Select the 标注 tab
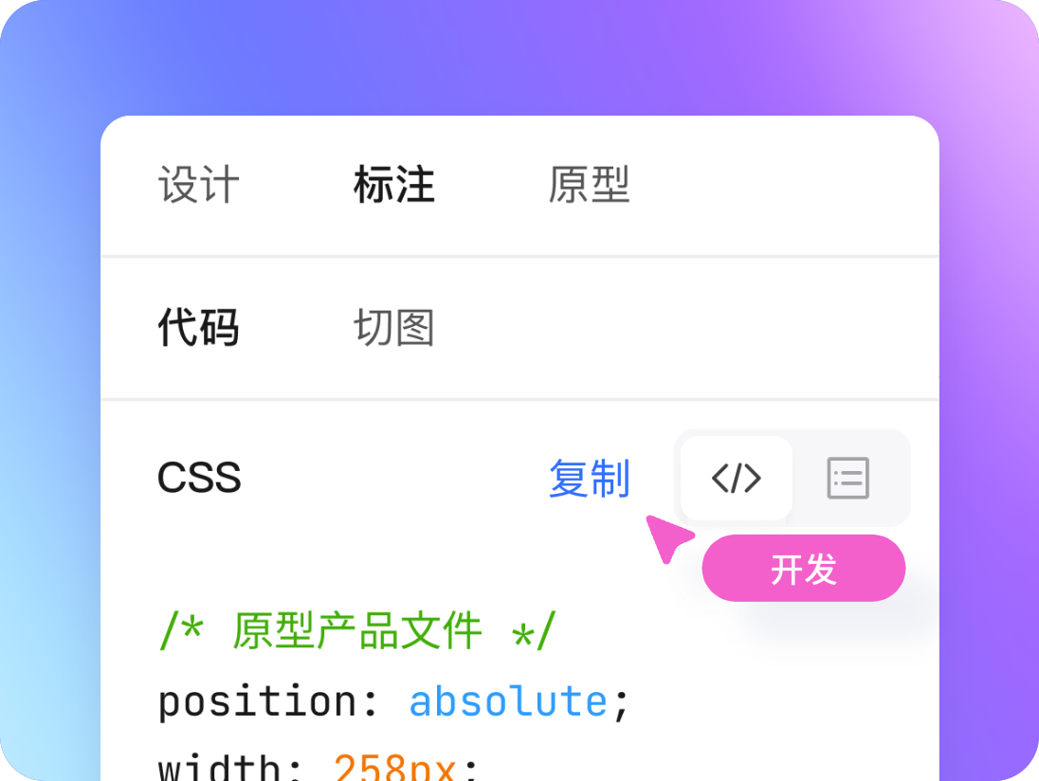 (393, 185)
